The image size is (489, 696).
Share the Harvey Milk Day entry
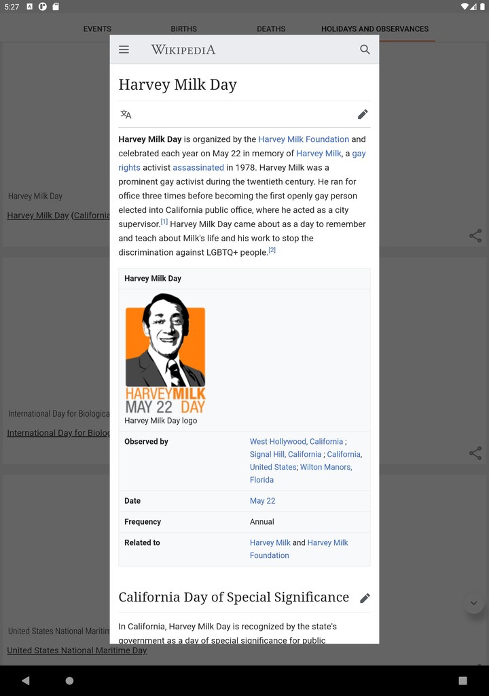click(475, 236)
